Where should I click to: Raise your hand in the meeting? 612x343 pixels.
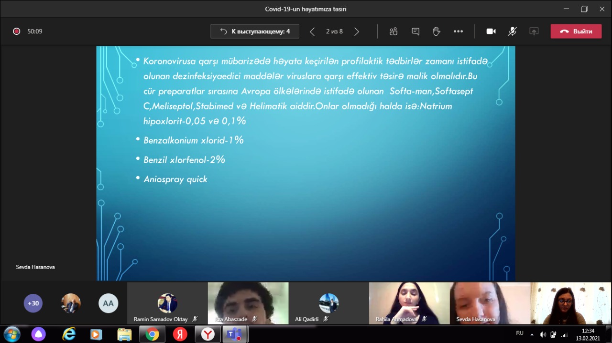437,31
